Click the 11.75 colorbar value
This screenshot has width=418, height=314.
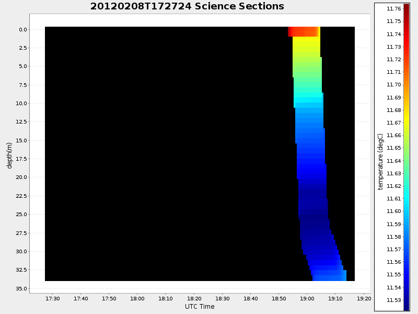(x=394, y=21)
